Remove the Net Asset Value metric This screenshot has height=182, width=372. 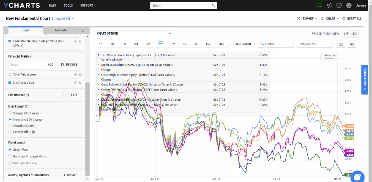pos(80,83)
